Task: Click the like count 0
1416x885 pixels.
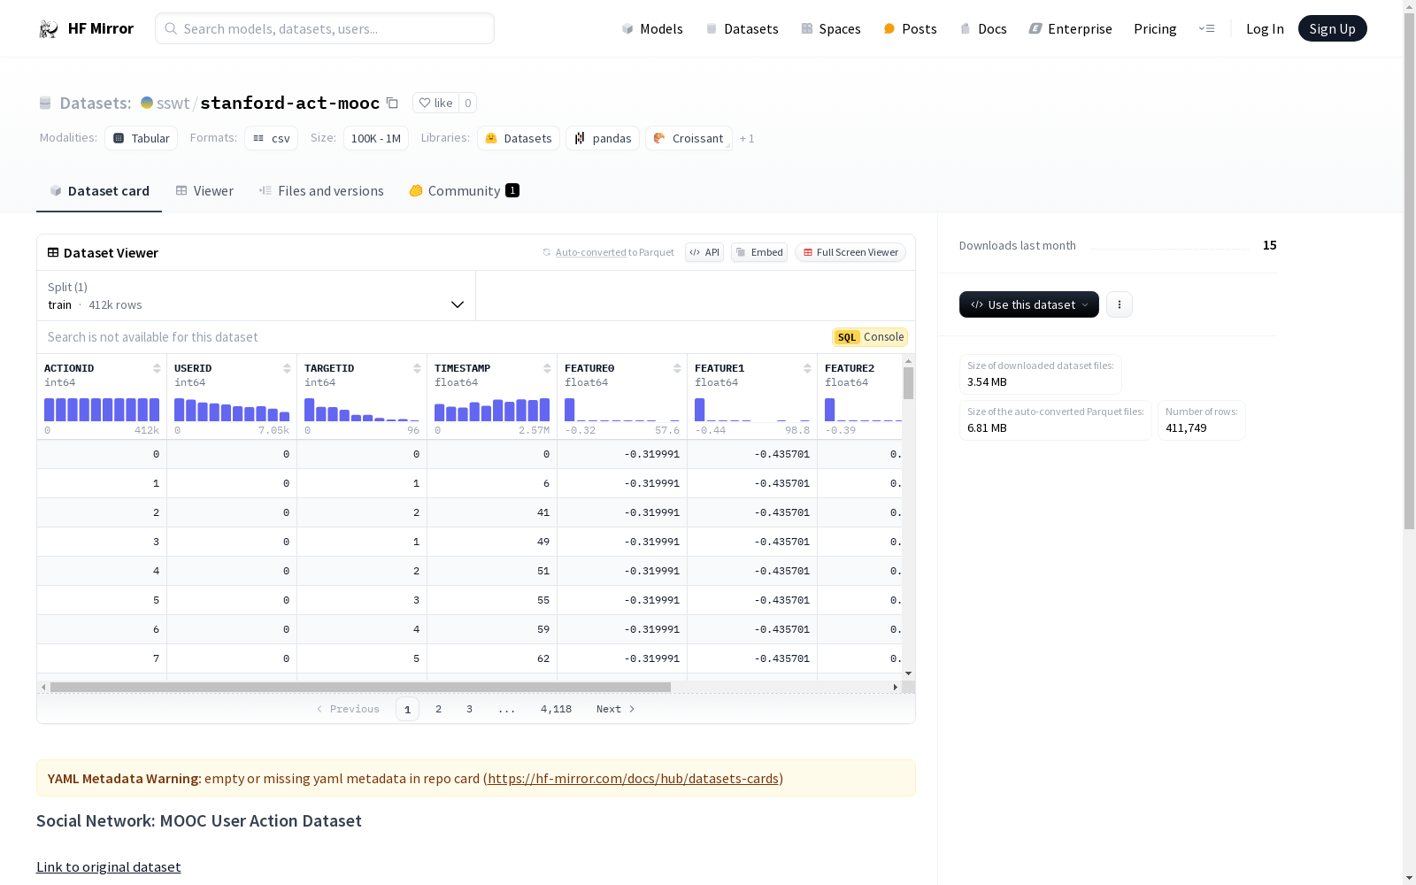Action: pyautogui.click(x=468, y=103)
